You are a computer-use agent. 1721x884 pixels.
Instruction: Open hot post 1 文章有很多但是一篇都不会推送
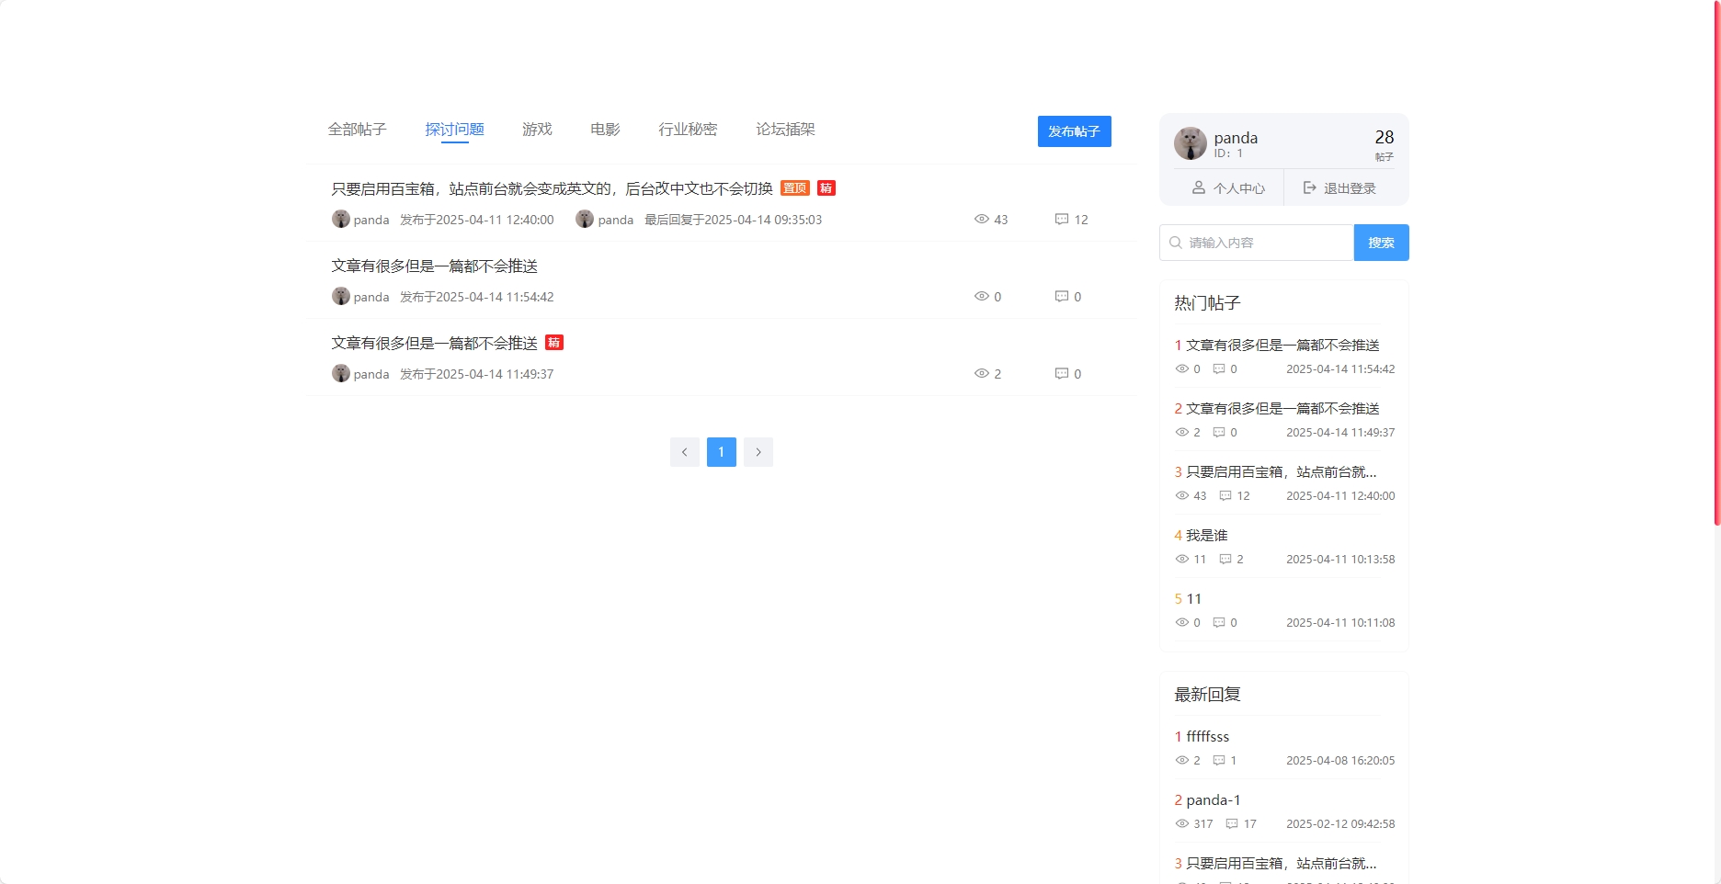click(1282, 346)
